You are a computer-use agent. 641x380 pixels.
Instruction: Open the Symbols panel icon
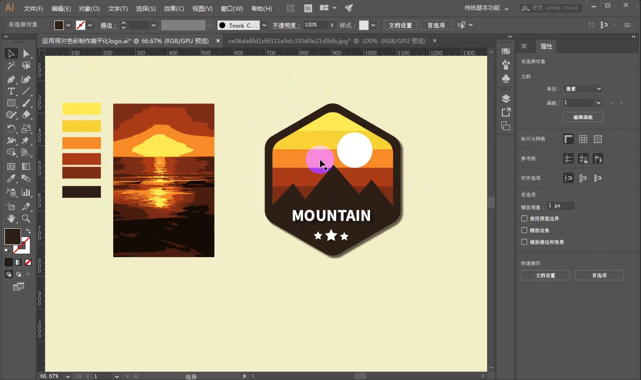(506, 78)
